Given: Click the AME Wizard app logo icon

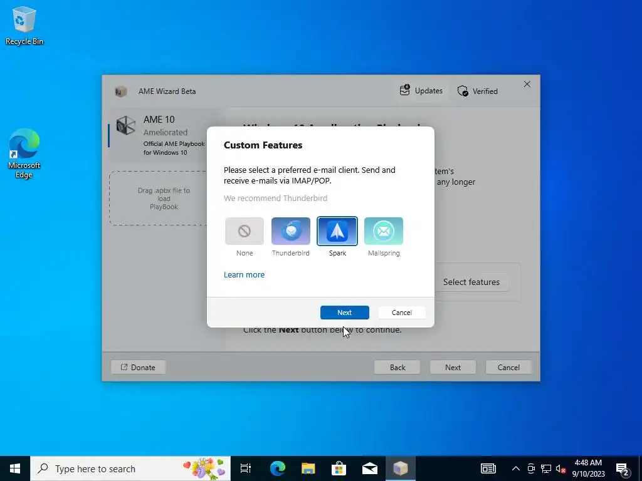Looking at the screenshot, I should click(x=121, y=91).
